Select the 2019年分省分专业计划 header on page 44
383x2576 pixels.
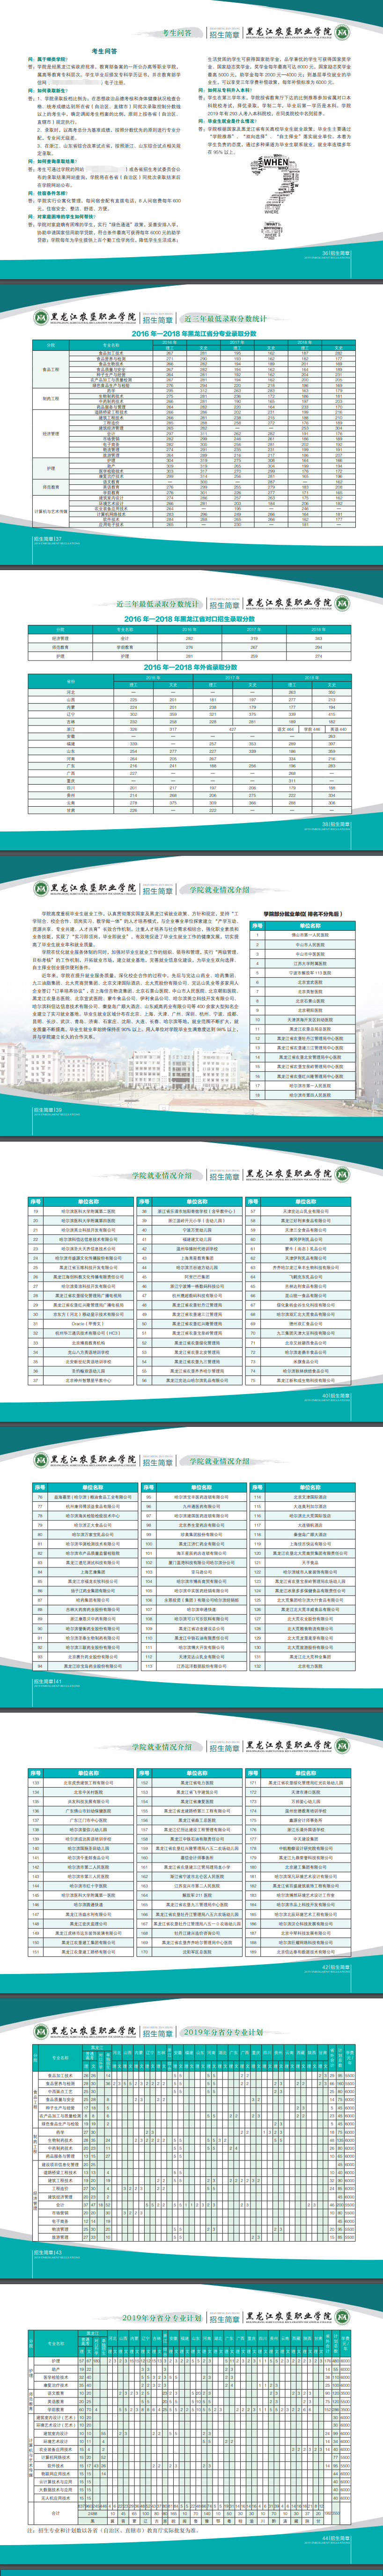tap(161, 2318)
